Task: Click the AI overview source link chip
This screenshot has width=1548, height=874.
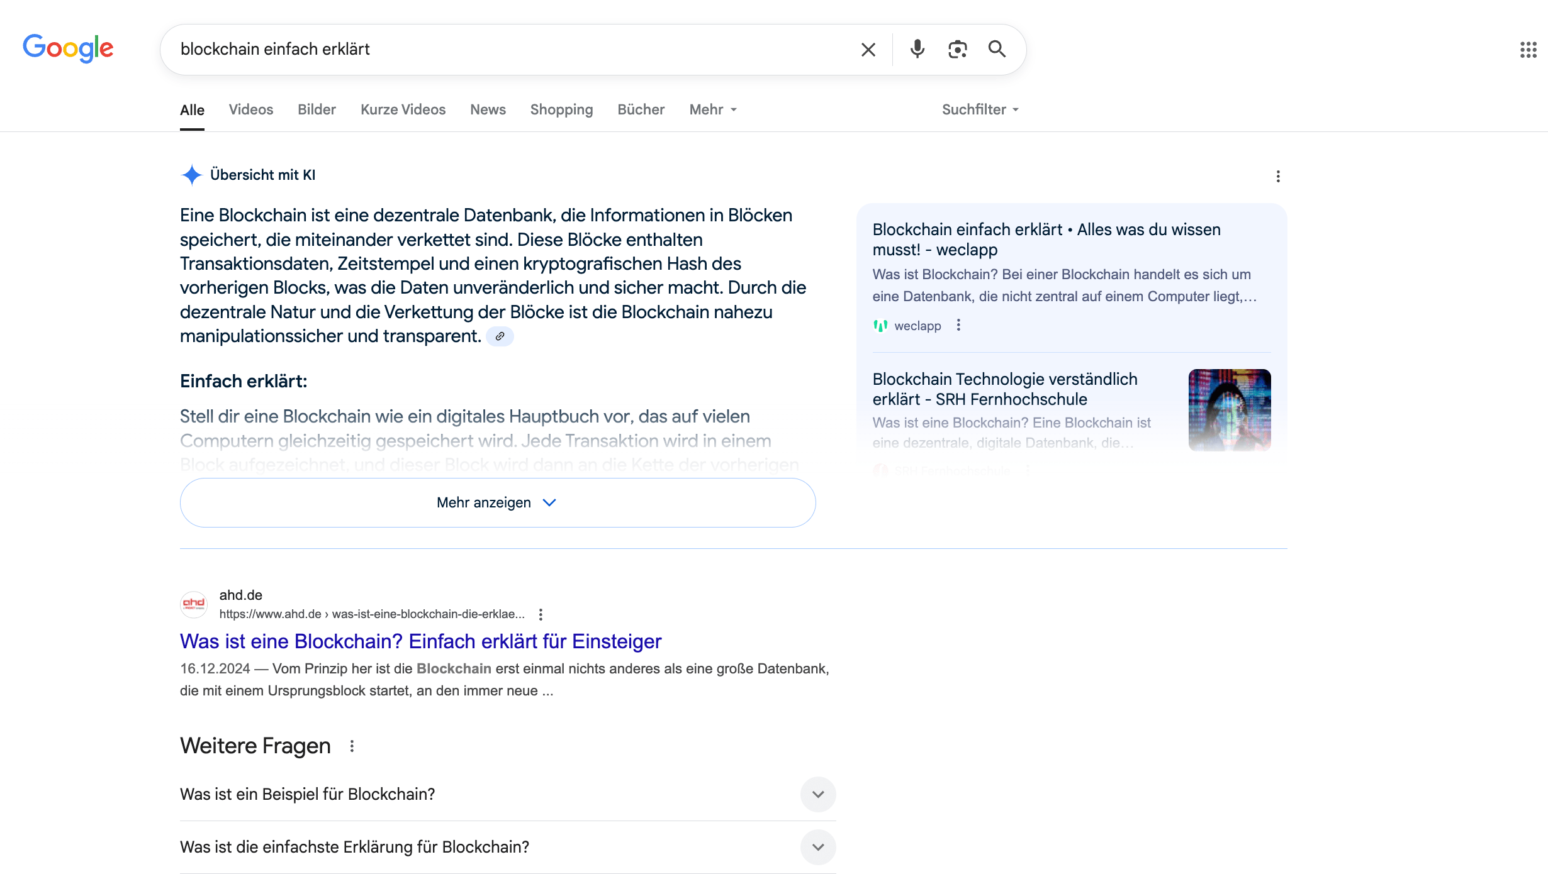Action: click(500, 336)
